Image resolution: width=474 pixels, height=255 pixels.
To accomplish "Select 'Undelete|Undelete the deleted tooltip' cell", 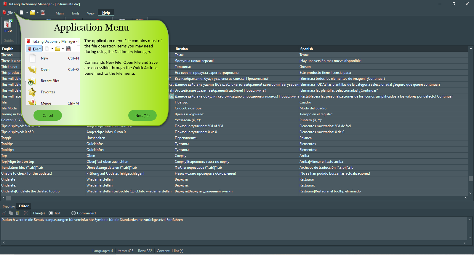I will pos(43,191).
